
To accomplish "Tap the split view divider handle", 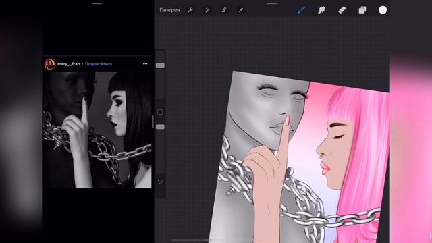I will (153, 122).
